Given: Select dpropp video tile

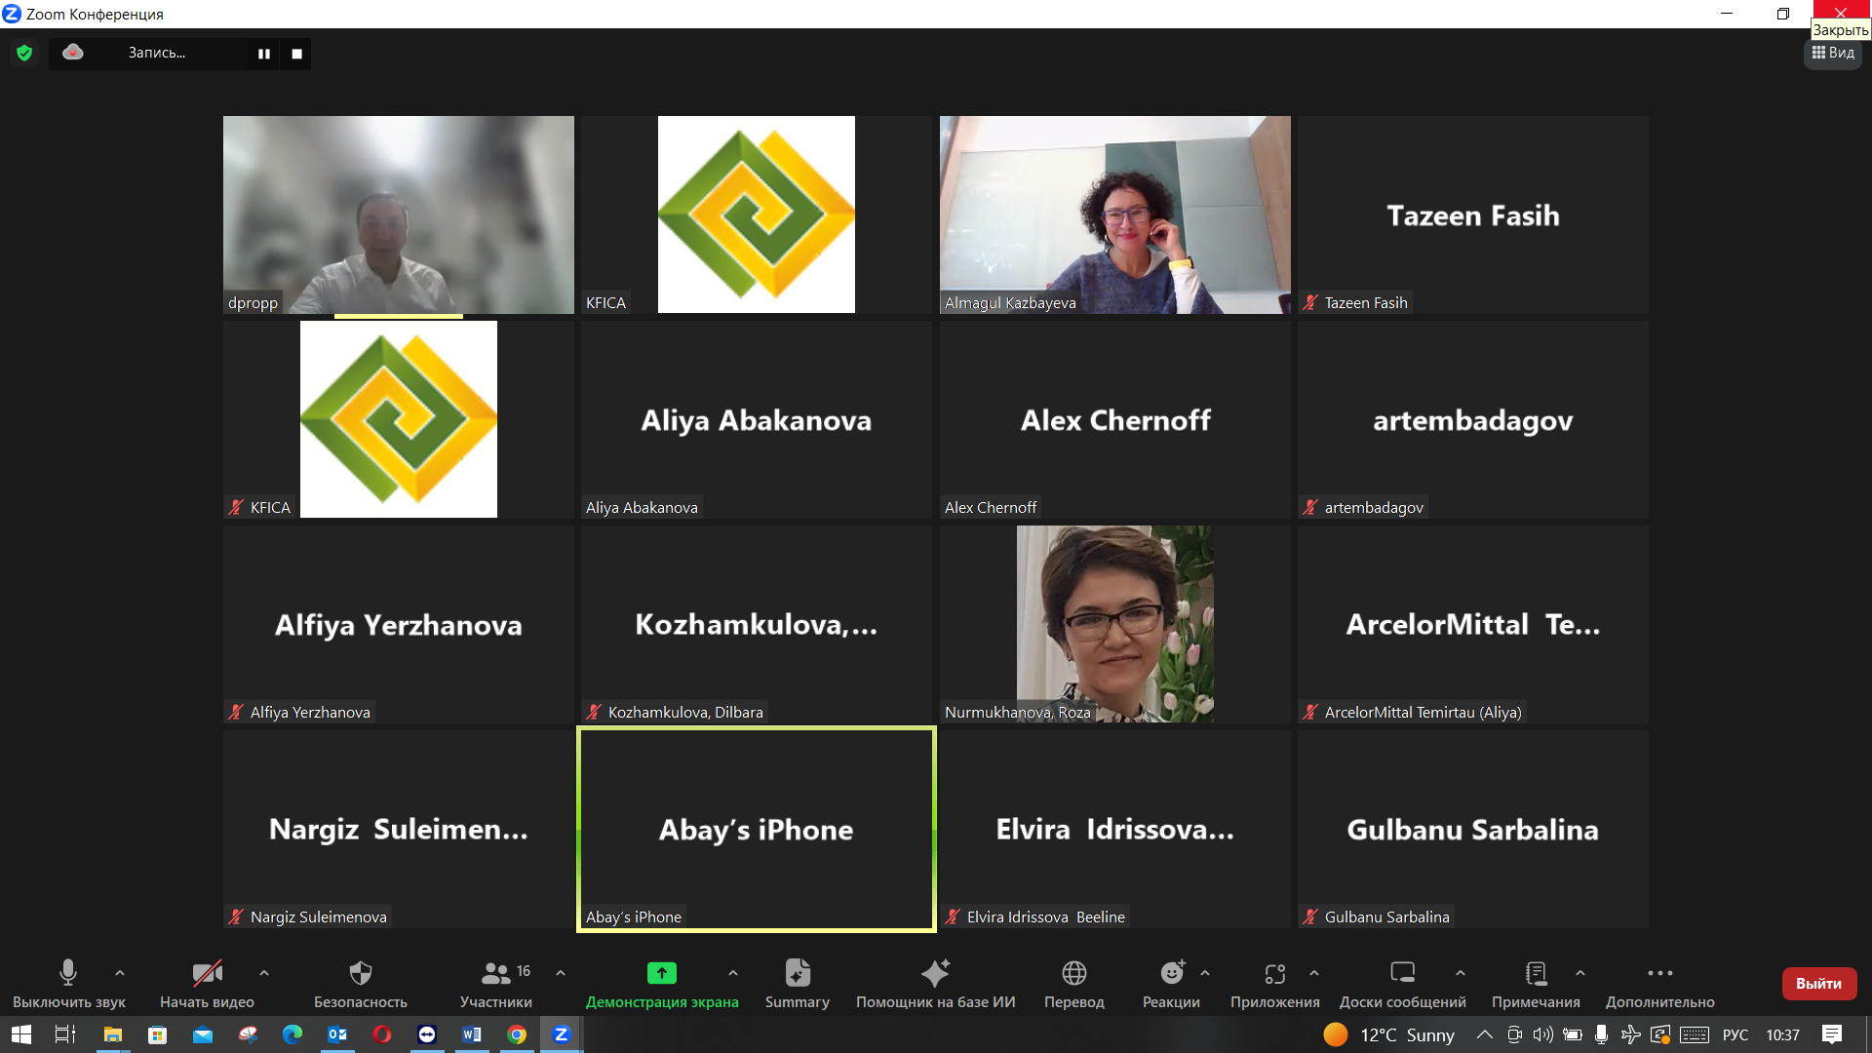Looking at the screenshot, I should [399, 214].
